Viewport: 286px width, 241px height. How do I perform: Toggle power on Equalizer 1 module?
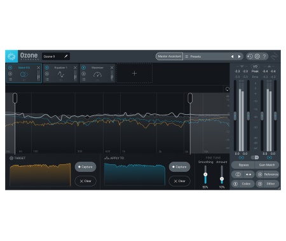tap(47, 68)
